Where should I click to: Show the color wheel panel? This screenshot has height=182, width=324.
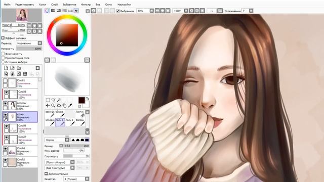pos(47,11)
